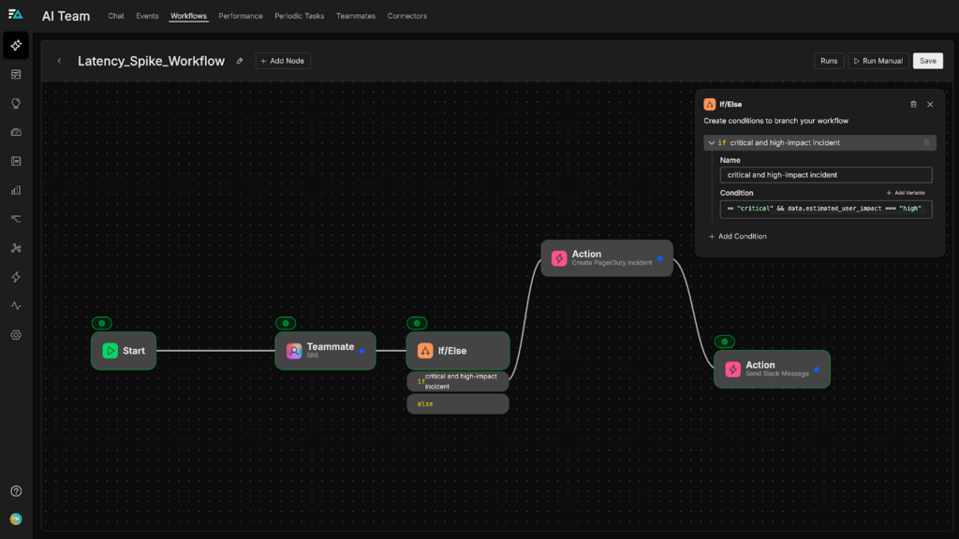Toggle the green pill above Send Slack Message
This screenshot has width=959, height=539.
pos(724,342)
